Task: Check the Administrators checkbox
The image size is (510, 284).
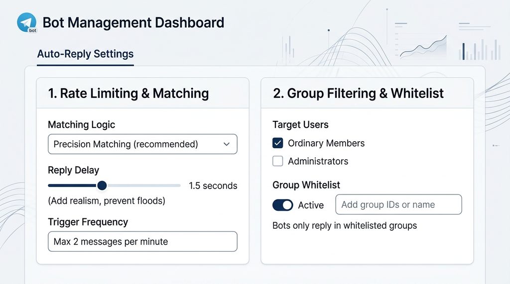Action: [x=278, y=161]
